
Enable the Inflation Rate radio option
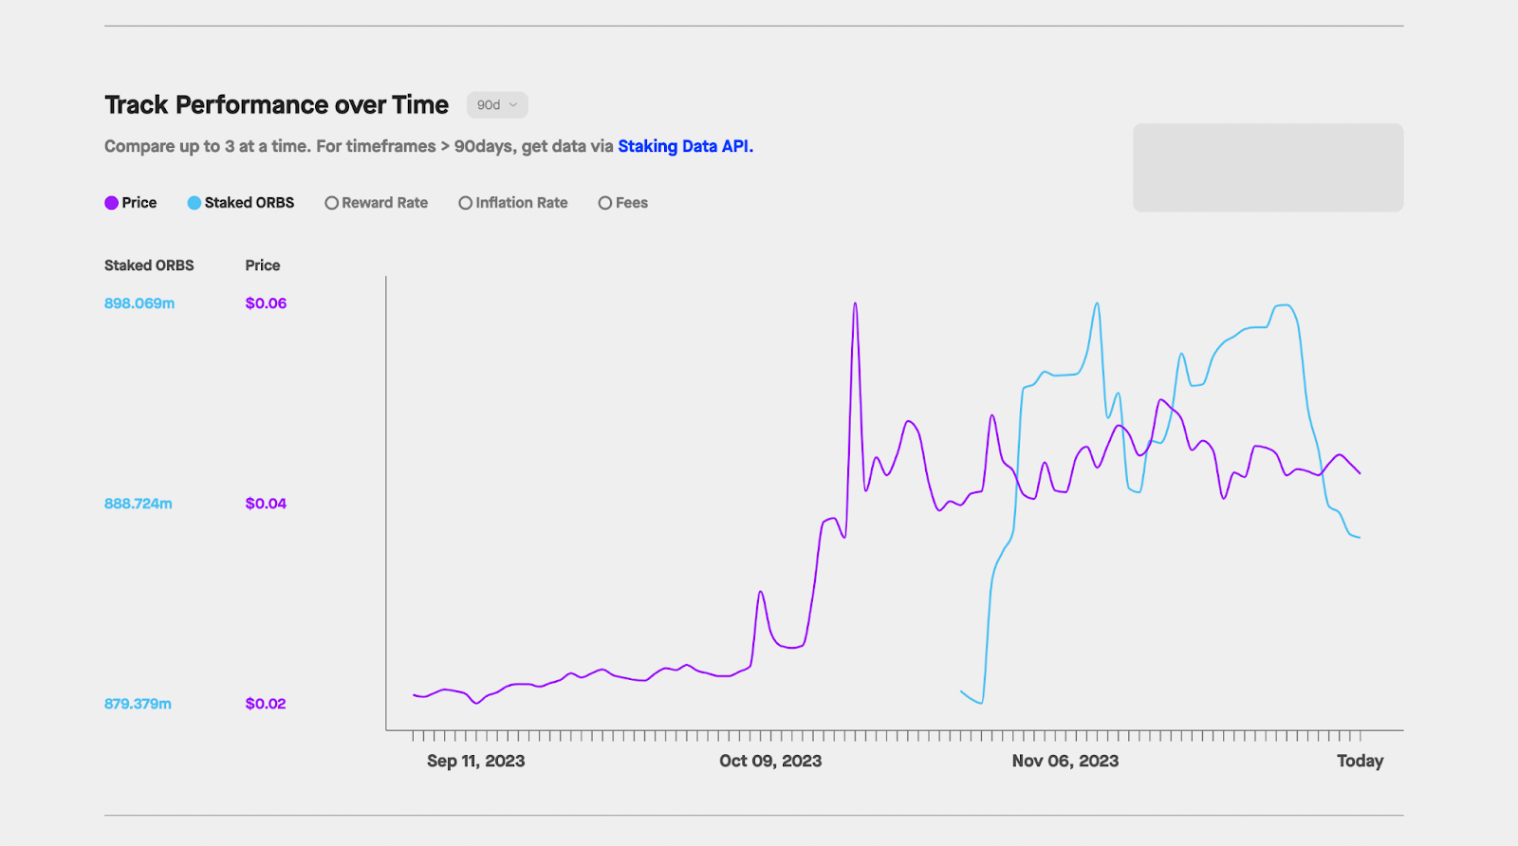[x=465, y=203]
